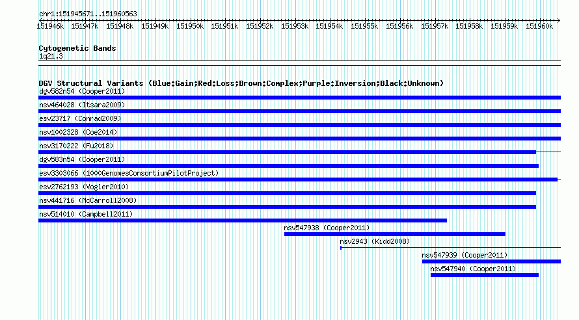Click the esv3303066 1000GenomesConsortiumPilotProject label
This screenshot has height=320, width=579.
[x=129, y=173]
